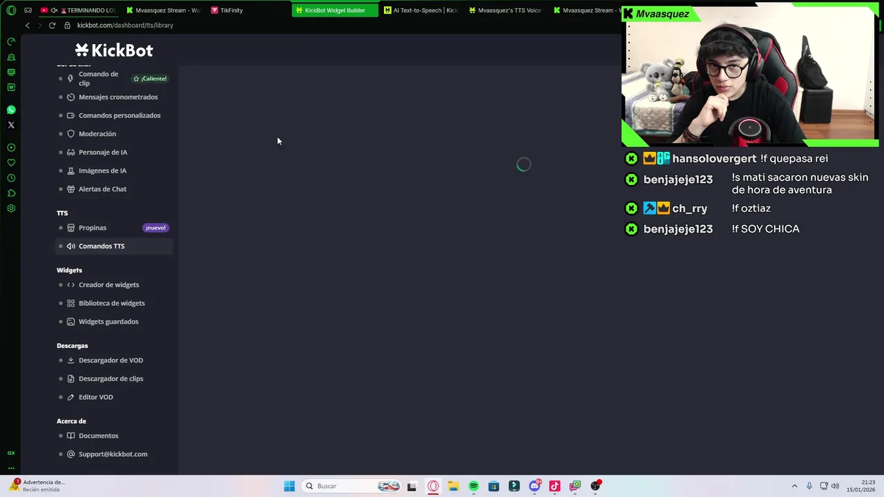Open Personaje de IA page
Viewport: 884px width, 497px height.
click(x=103, y=153)
